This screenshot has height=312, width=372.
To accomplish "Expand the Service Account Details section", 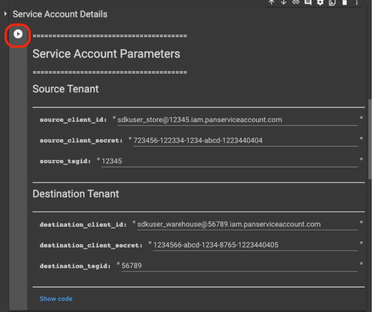I will tap(6, 14).
